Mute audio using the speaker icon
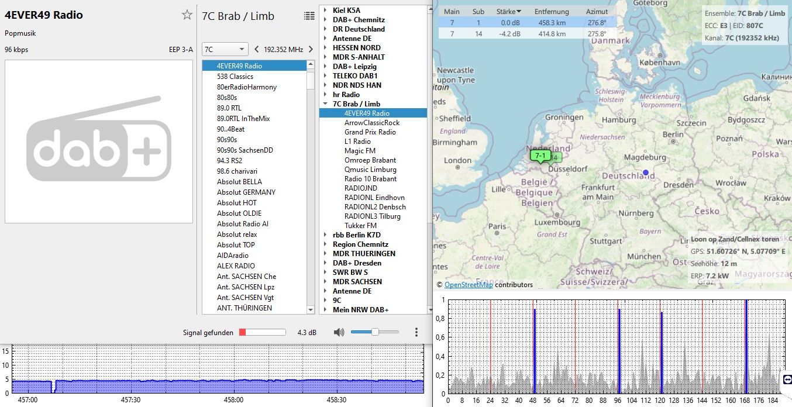Viewport: 792px width, 407px height. click(339, 332)
